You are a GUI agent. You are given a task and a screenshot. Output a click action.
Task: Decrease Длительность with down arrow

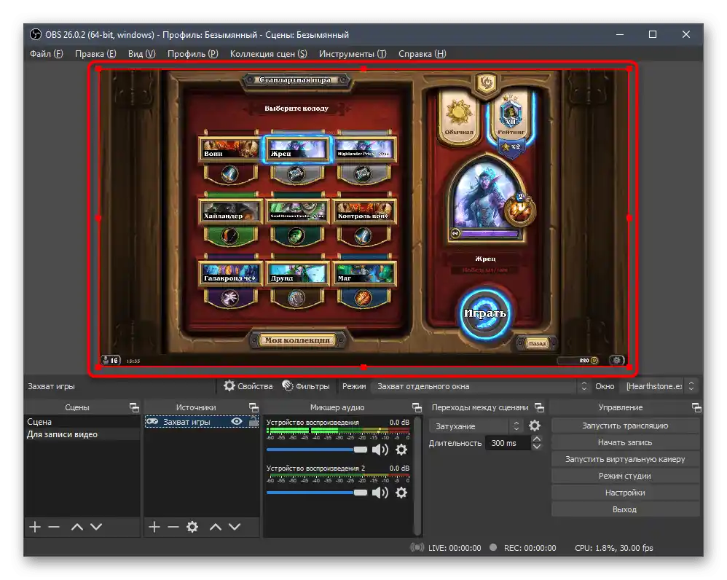tap(537, 447)
